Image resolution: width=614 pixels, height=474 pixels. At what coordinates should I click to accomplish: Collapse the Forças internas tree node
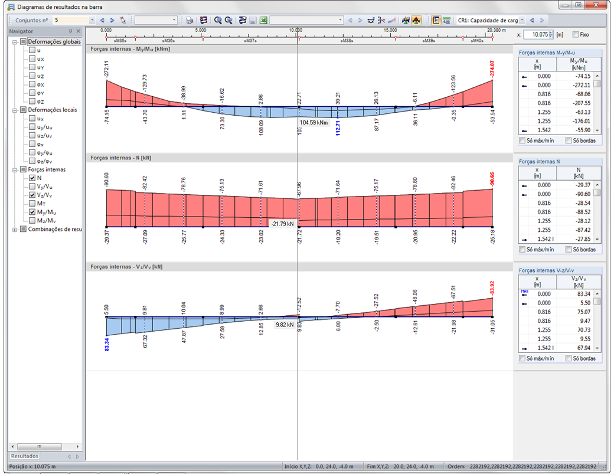(15, 170)
